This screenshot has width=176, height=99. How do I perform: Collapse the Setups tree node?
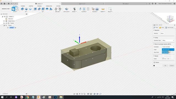tap(4, 26)
